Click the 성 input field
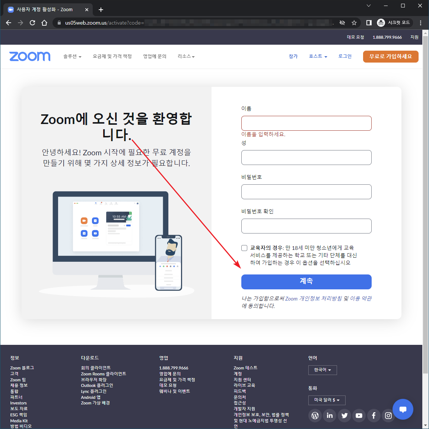The height and width of the screenshot is (429, 429). click(x=306, y=157)
